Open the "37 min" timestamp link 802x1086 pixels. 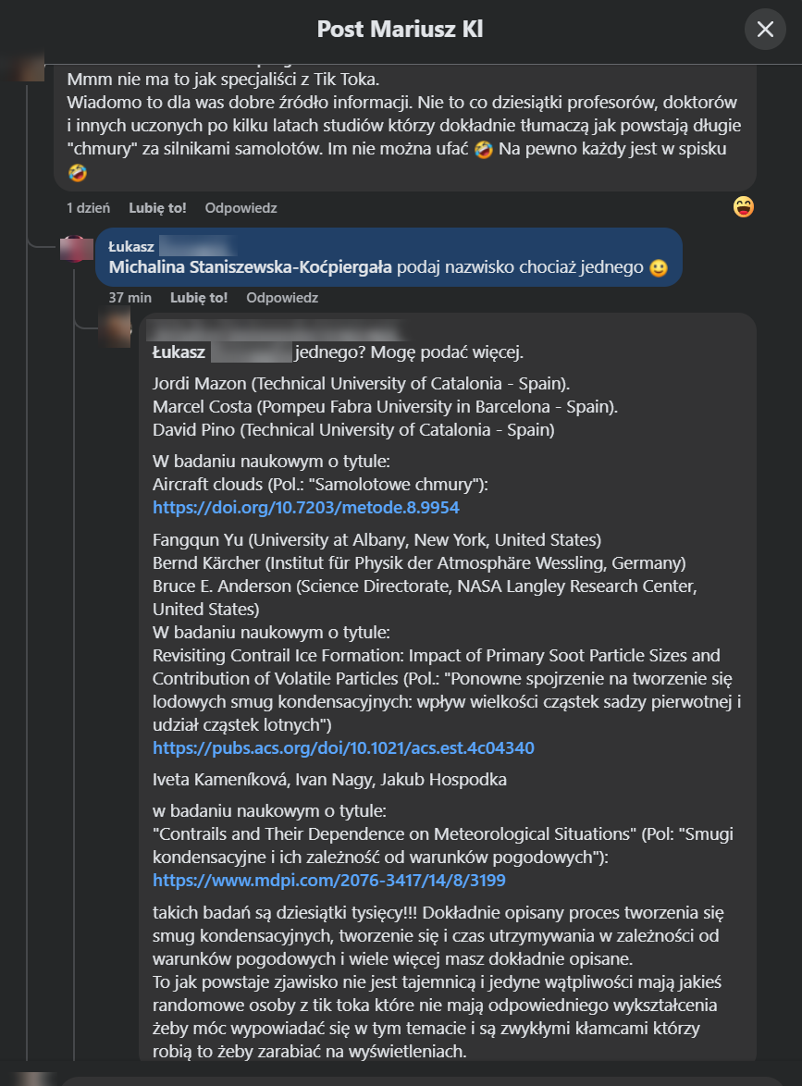pos(130,298)
